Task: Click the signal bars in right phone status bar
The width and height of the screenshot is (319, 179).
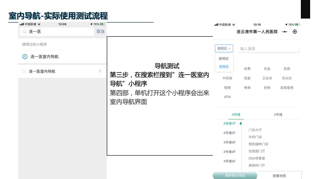Action: tap(216, 25)
